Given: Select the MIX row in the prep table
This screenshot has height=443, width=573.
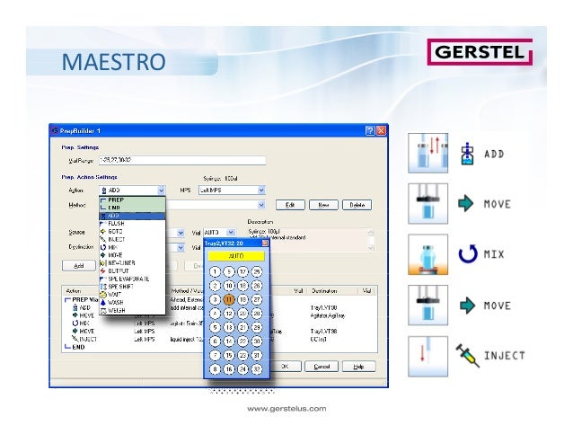Looking at the screenshot, I should point(219,323).
